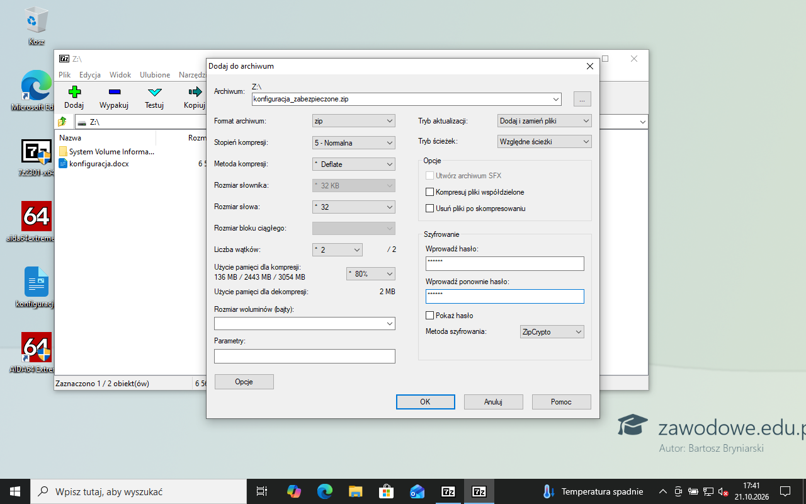
Task: Open Rozmiar słowa dropdown
Action: pos(354,207)
